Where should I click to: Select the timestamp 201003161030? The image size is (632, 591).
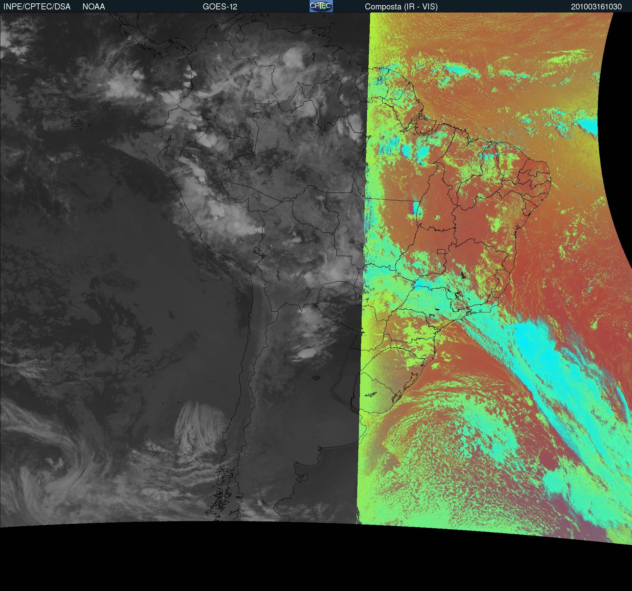coord(597,7)
